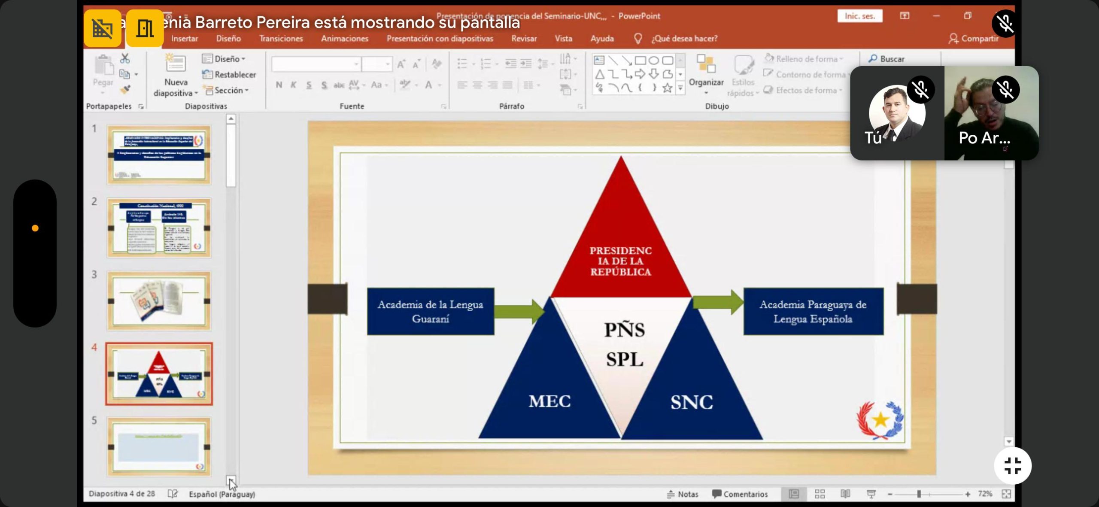Open the Organizar dropdown

point(706,75)
